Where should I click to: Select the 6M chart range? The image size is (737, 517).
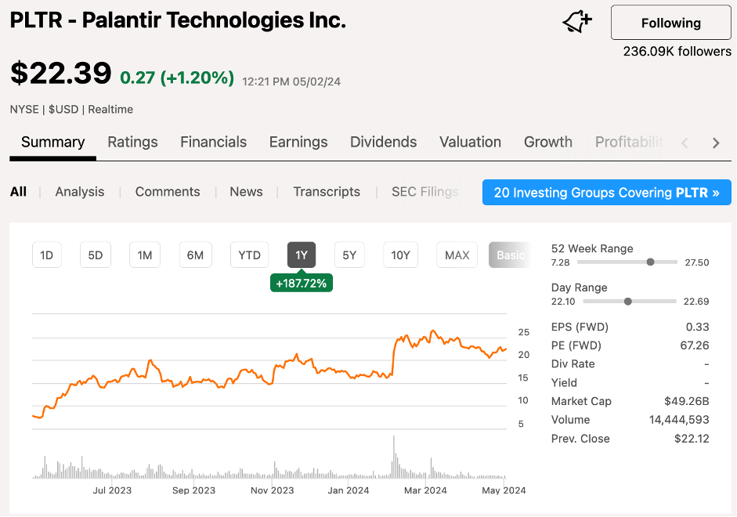[x=195, y=255]
